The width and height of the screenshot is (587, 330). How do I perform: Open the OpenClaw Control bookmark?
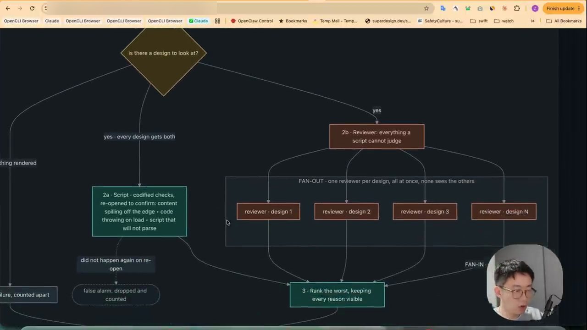(252, 21)
